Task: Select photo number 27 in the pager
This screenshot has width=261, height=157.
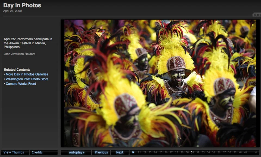Action: [171, 152]
